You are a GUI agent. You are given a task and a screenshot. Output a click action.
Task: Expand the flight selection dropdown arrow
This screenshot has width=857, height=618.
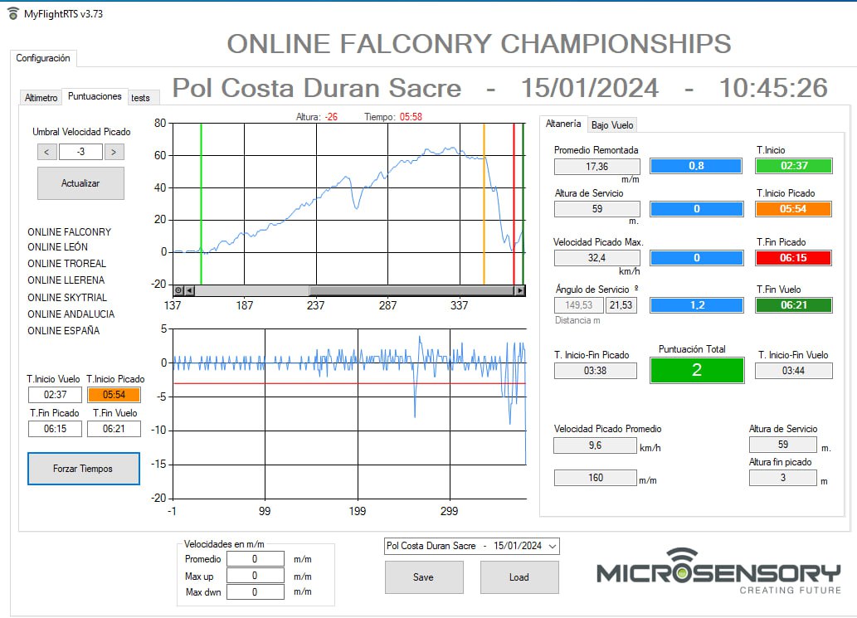pyautogui.click(x=553, y=546)
